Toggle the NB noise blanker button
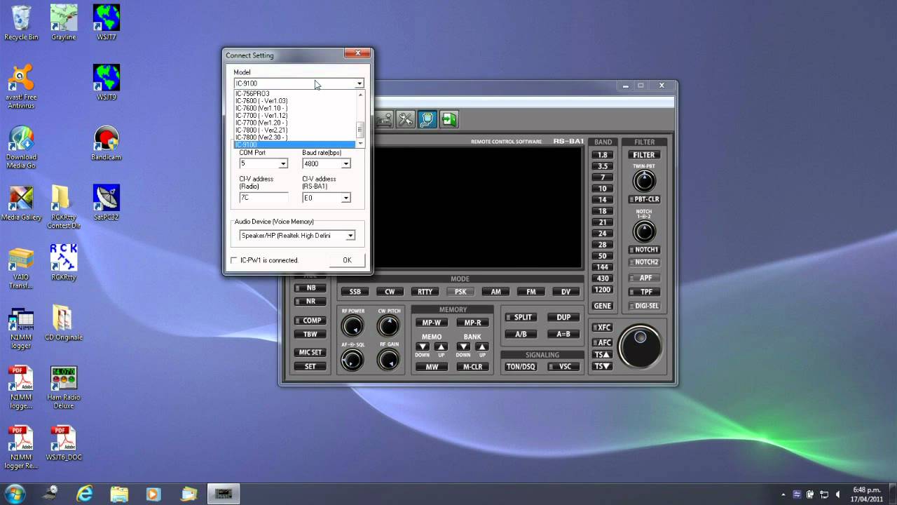The image size is (897, 505). [310, 288]
